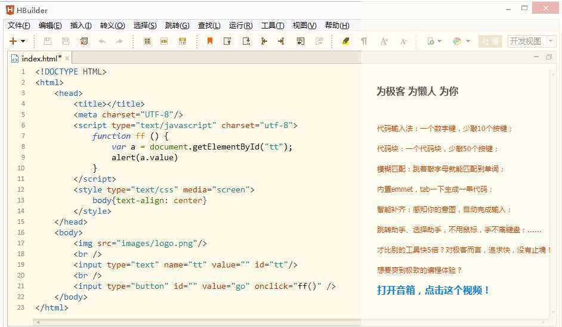Viewport: 562px width, 327px height.
Task: Toggle show whitespace pilcrow icon
Action: (x=364, y=41)
